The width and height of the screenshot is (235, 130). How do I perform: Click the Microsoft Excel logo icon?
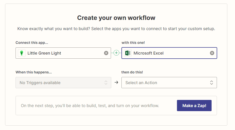pyautogui.click(x=128, y=53)
